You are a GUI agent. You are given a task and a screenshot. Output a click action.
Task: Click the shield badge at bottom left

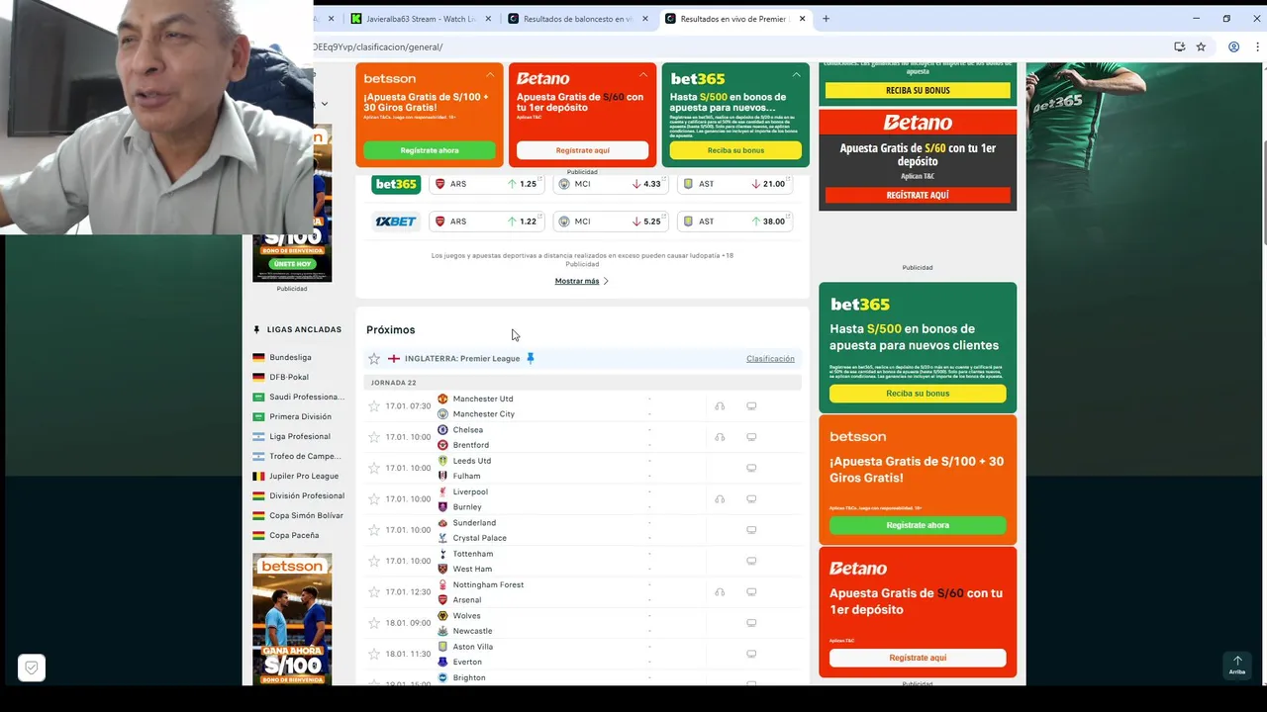pos(32,668)
